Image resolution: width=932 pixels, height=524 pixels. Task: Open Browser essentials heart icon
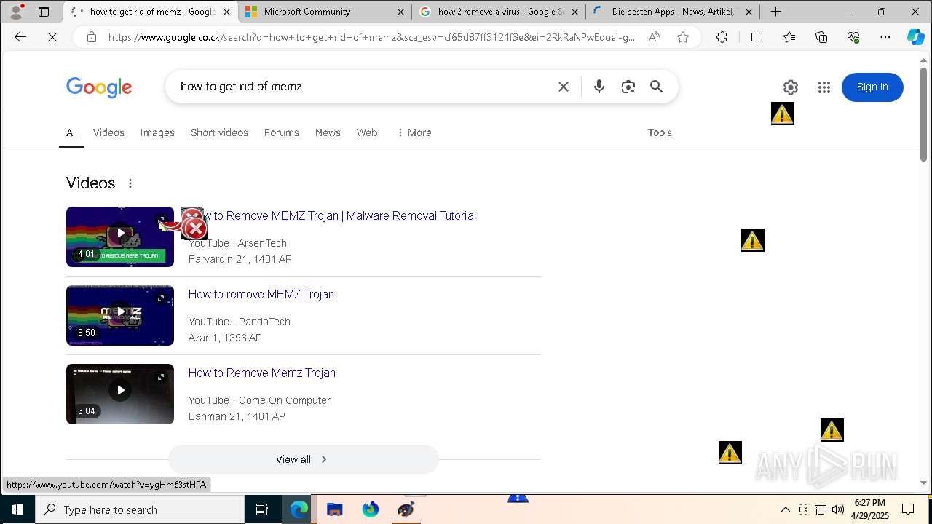pos(853,37)
